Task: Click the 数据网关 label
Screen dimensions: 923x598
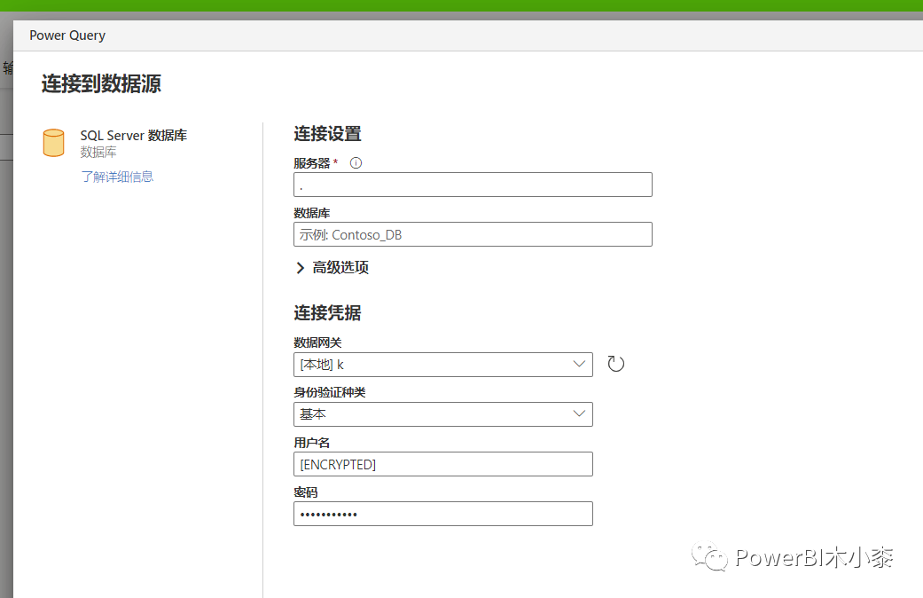Action: [318, 342]
